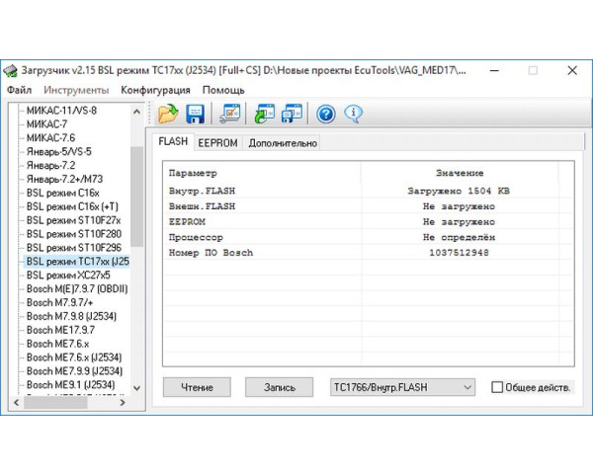Image resolution: width=593 pixels, height=476 pixels.
Task: Click the read from ECU toolbar icon
Action: (264, 113)
